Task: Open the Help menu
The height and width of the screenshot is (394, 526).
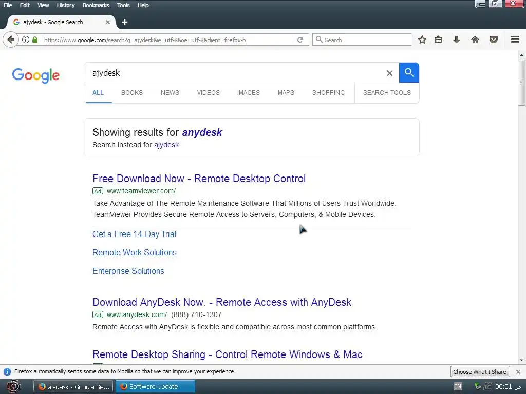Action: click(x=143, y=5)
